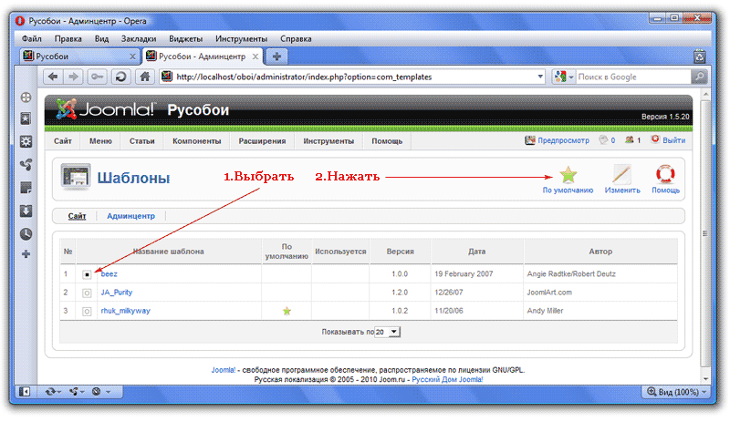Select rhuk_milkyway template radio button
The image size is (730, 432).
tap(87, 311)
